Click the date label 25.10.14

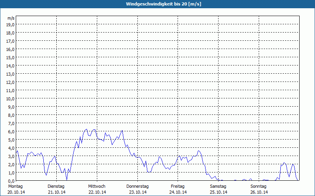[x=219, y=192]
